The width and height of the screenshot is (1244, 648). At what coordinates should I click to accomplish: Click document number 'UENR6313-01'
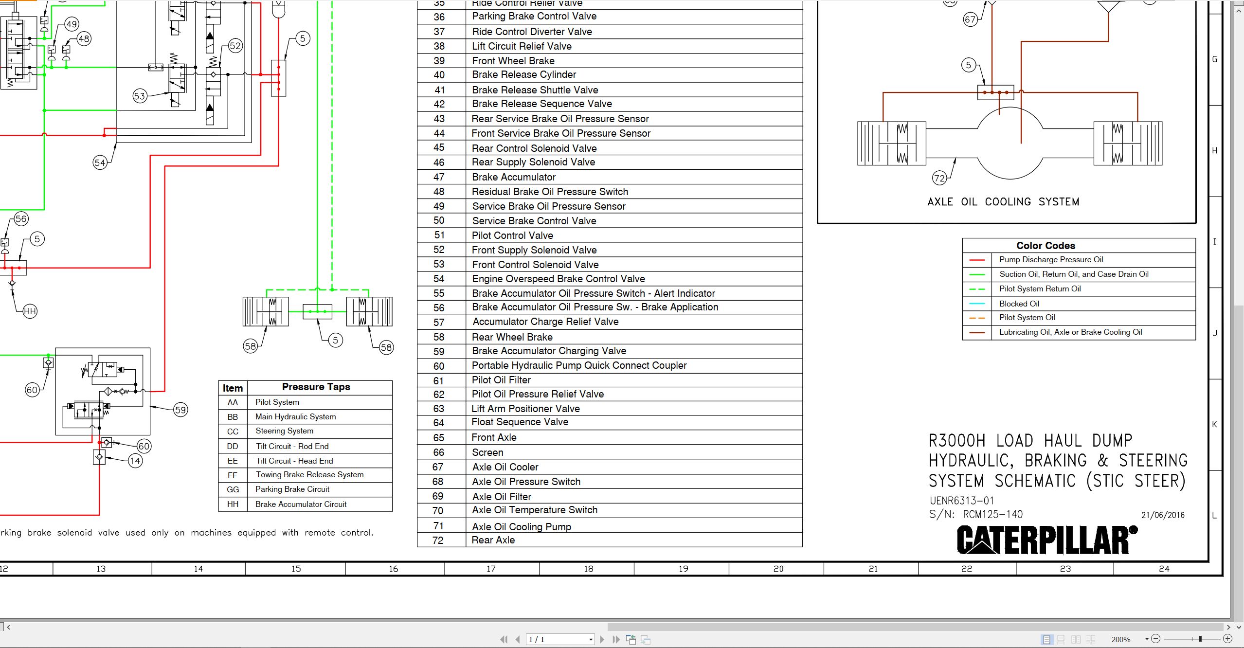tap(962, 501)
